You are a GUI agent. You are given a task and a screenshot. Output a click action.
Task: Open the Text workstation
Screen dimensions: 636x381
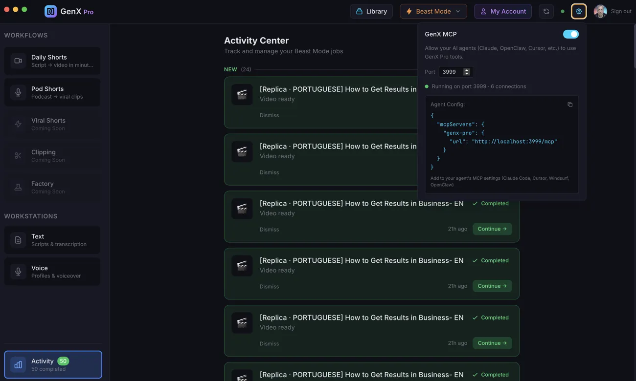click(x=52, y=240)
